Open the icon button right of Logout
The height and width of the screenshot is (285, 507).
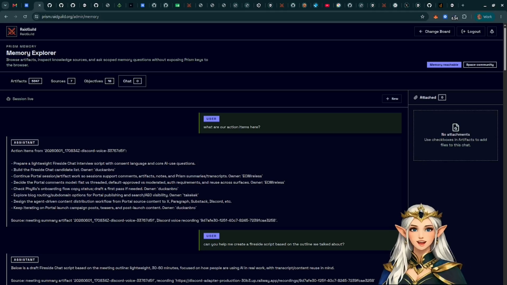(x=492, y=31)
